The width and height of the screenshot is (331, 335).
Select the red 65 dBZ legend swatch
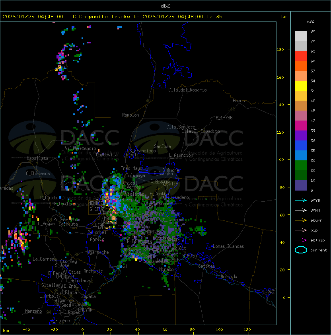pos(301,56)
